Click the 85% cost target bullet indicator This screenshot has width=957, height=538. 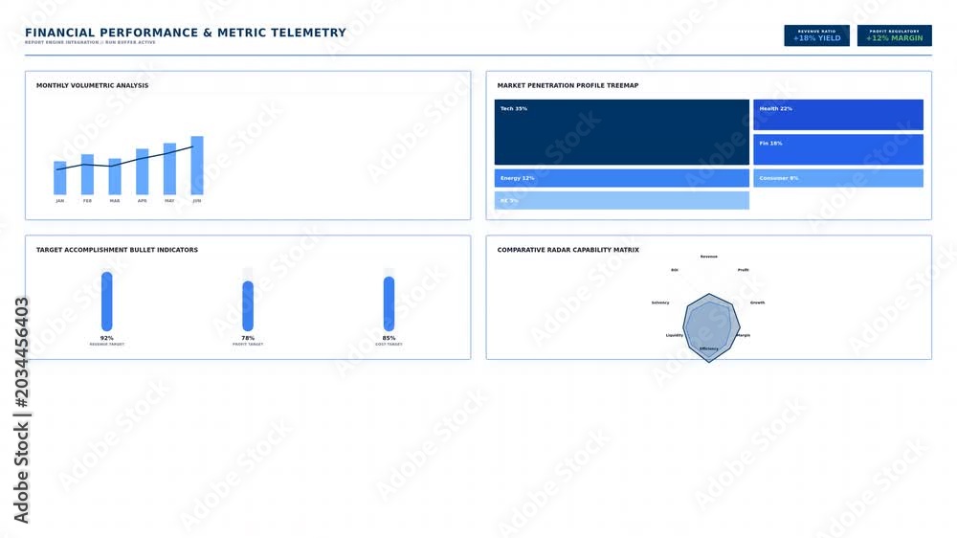pyautogui.click(x=389, y=303)
